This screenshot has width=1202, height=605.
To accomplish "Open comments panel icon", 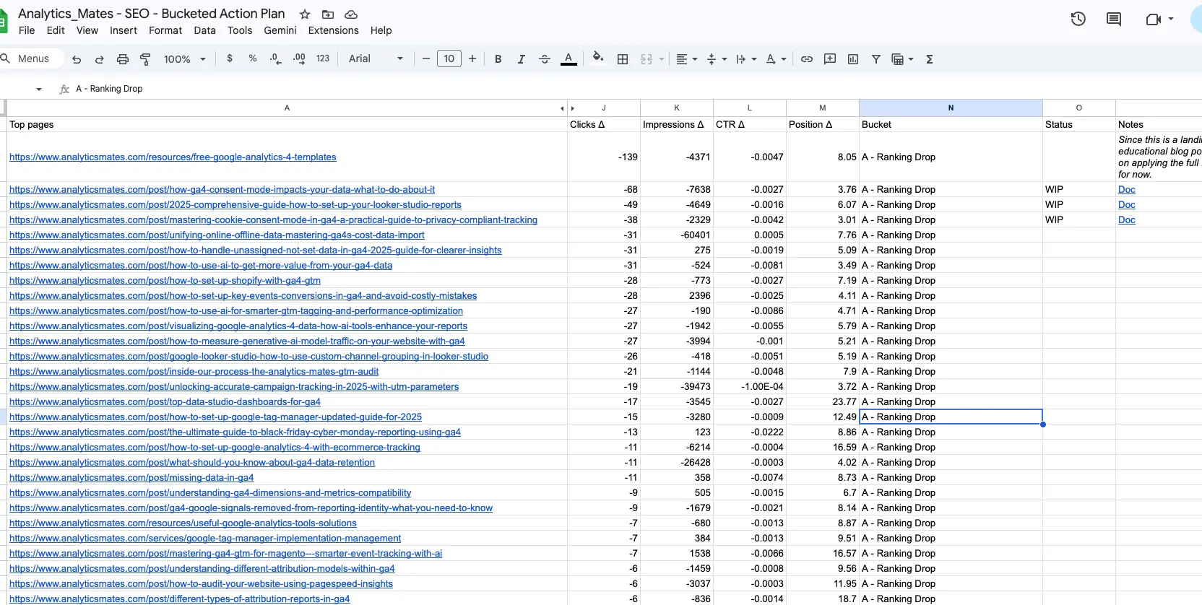I will click(x=1114, y=19).
